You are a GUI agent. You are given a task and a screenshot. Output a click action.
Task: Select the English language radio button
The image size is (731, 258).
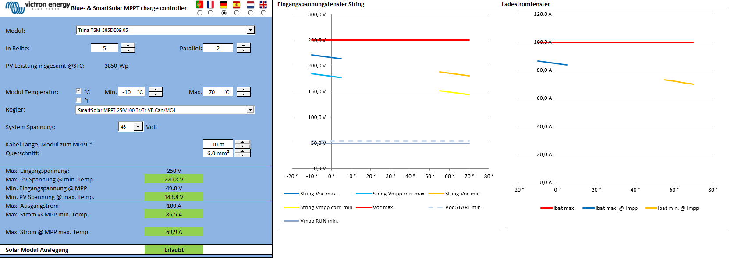point(263,13)
